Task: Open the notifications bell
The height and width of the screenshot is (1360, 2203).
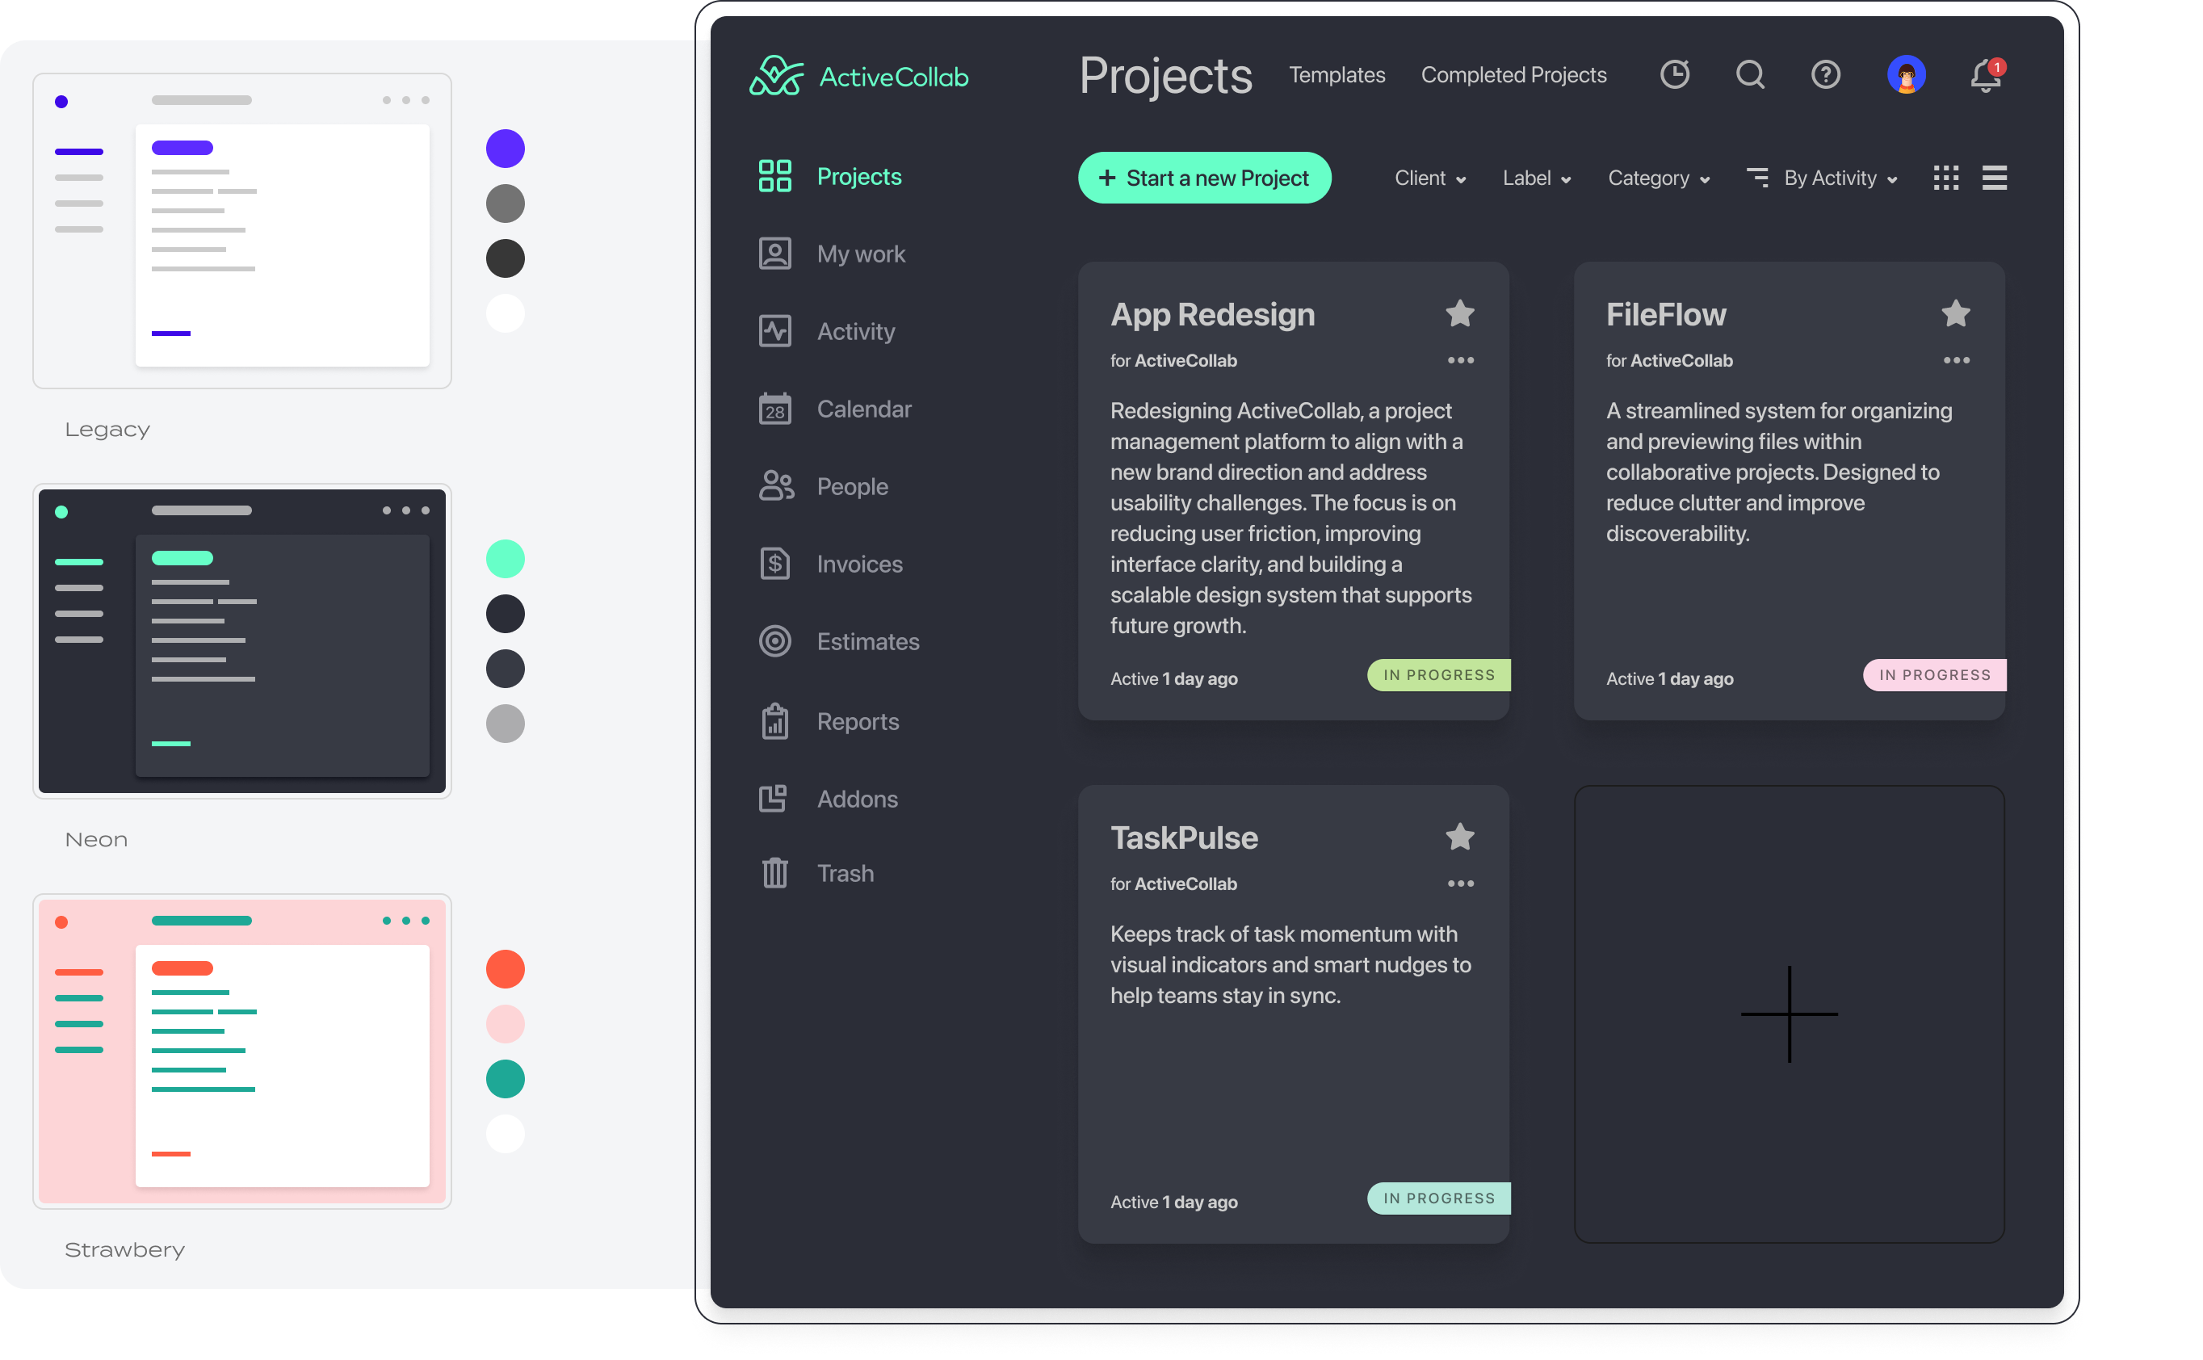Action: pos(1986,74)
